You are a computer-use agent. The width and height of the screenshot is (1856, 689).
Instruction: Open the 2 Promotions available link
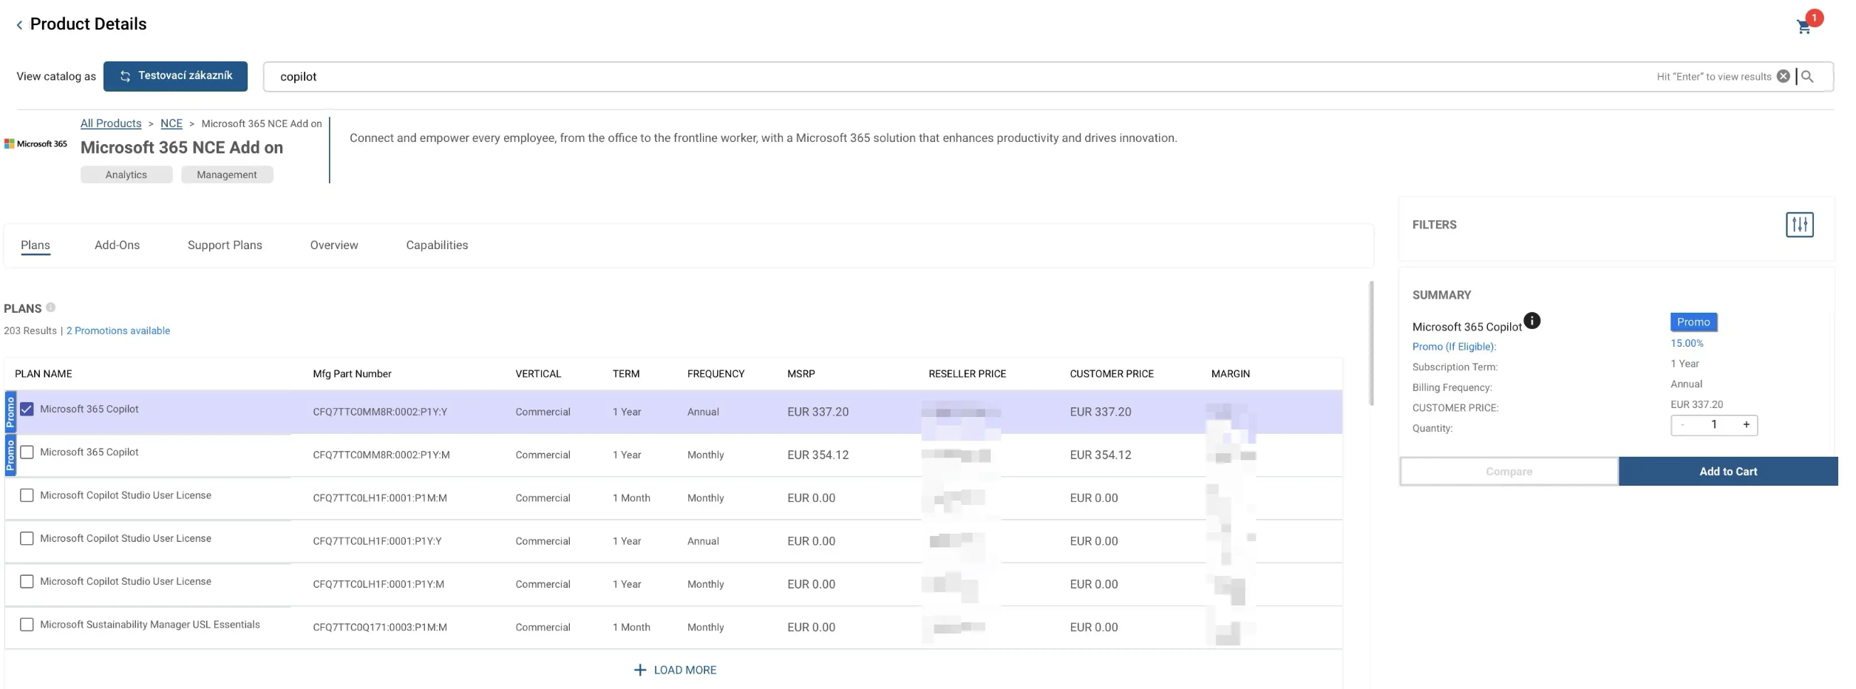coord(118,330)
